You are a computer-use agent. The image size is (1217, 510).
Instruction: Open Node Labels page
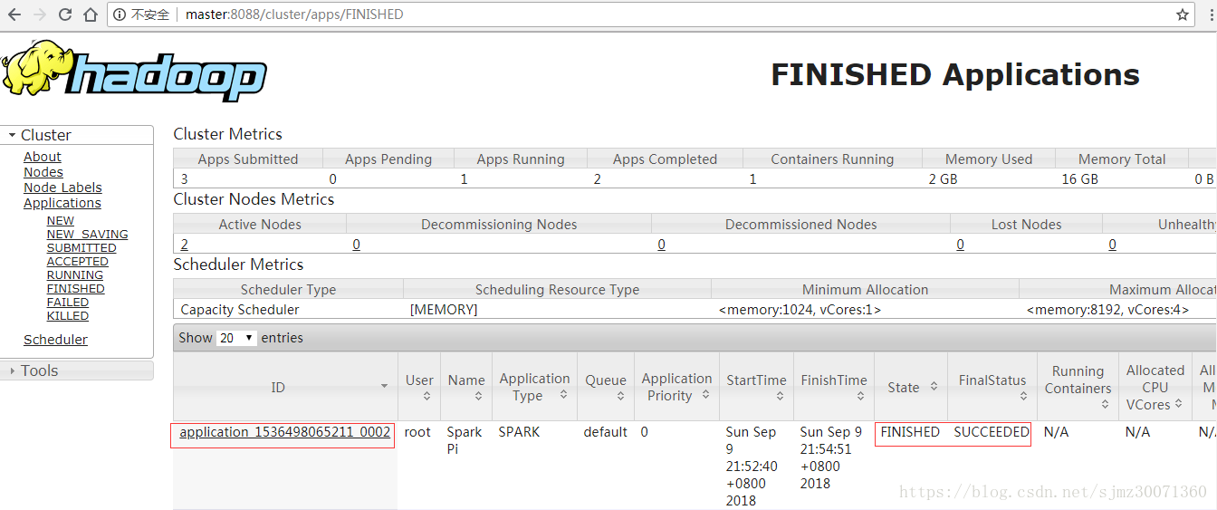coord(62,188)
